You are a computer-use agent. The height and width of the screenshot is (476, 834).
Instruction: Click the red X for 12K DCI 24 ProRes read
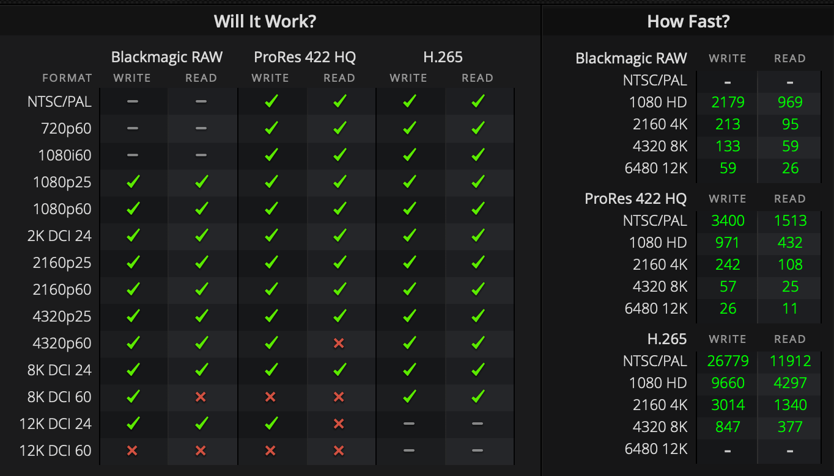(x=339, y=424)
